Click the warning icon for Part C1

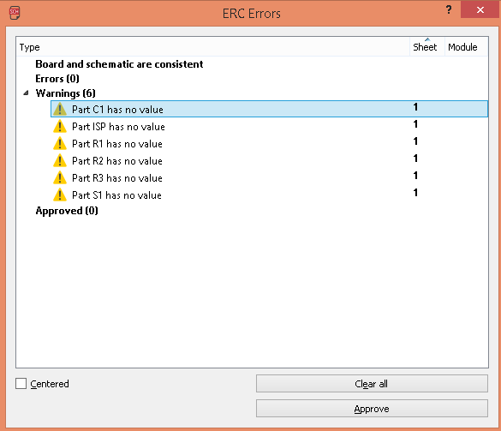[x=60, y=109]
